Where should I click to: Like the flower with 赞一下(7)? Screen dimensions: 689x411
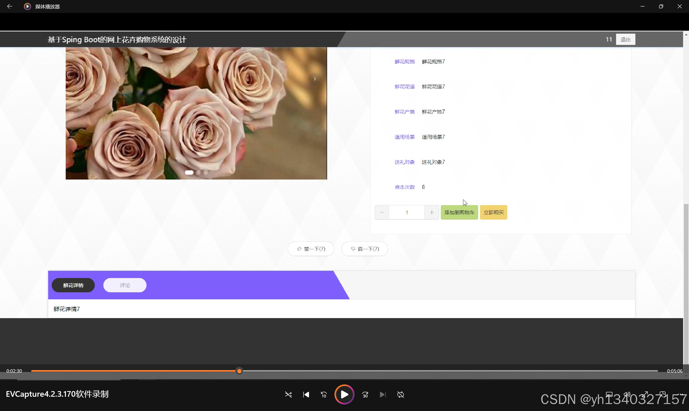[x=310, y=249]
